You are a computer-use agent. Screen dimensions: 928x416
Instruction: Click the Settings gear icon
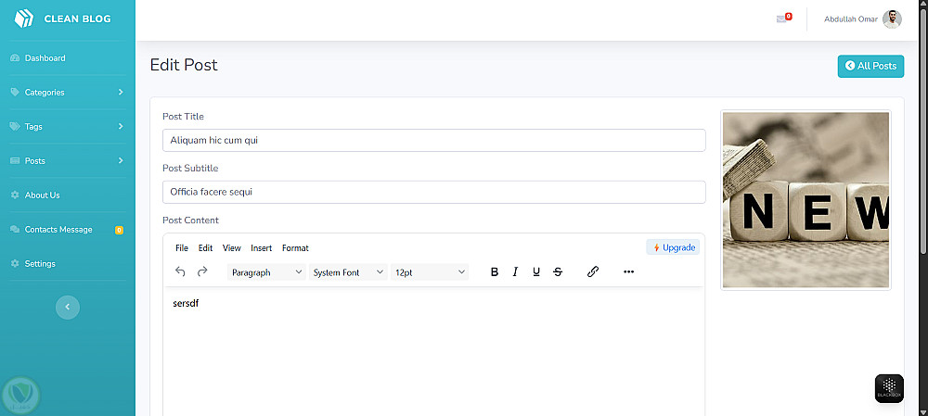point(15,263)
